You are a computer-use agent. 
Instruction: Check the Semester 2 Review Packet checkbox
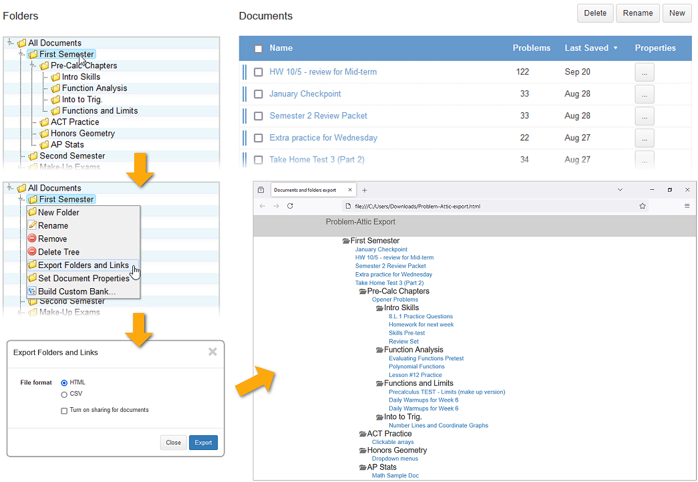[258, 116]
